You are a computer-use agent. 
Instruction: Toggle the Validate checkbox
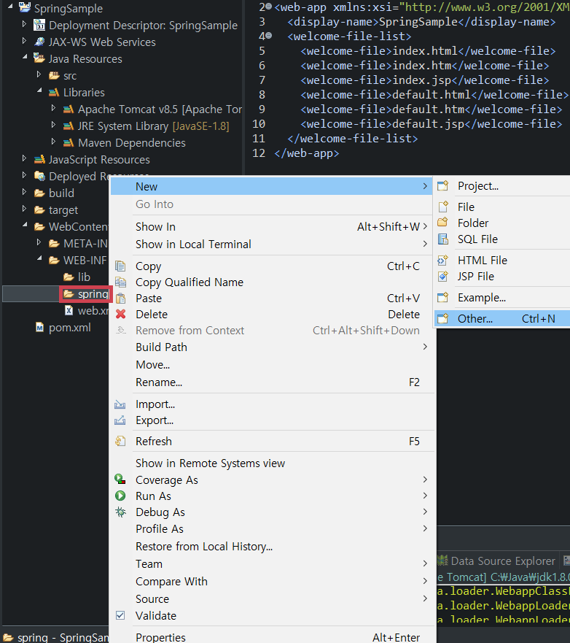click(x=120, y=615)
